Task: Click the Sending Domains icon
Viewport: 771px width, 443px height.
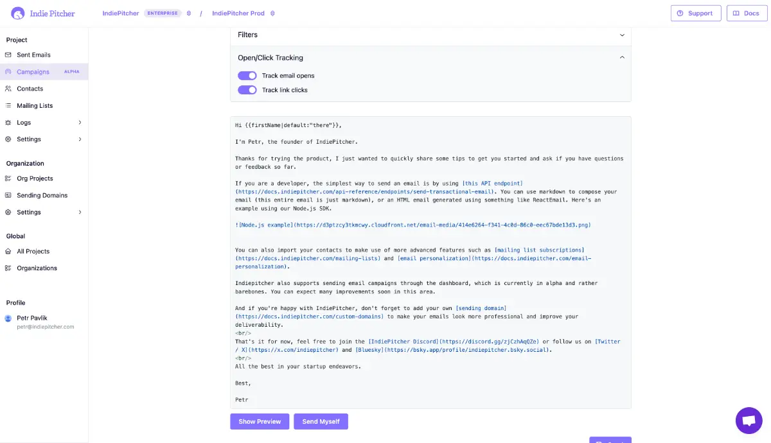Action: coord(8,195)
